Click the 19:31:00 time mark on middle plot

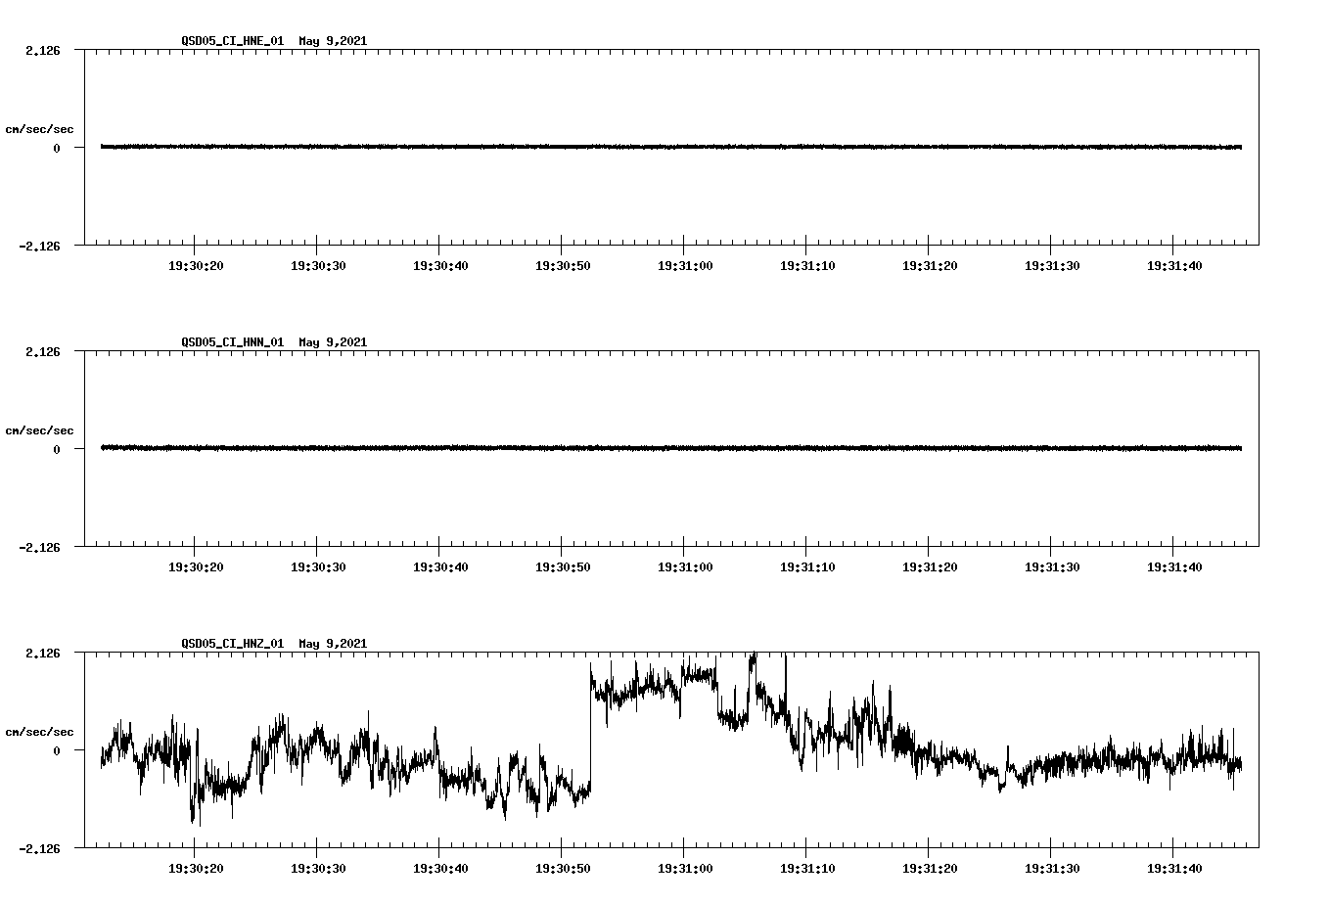(x=686, y=565)
